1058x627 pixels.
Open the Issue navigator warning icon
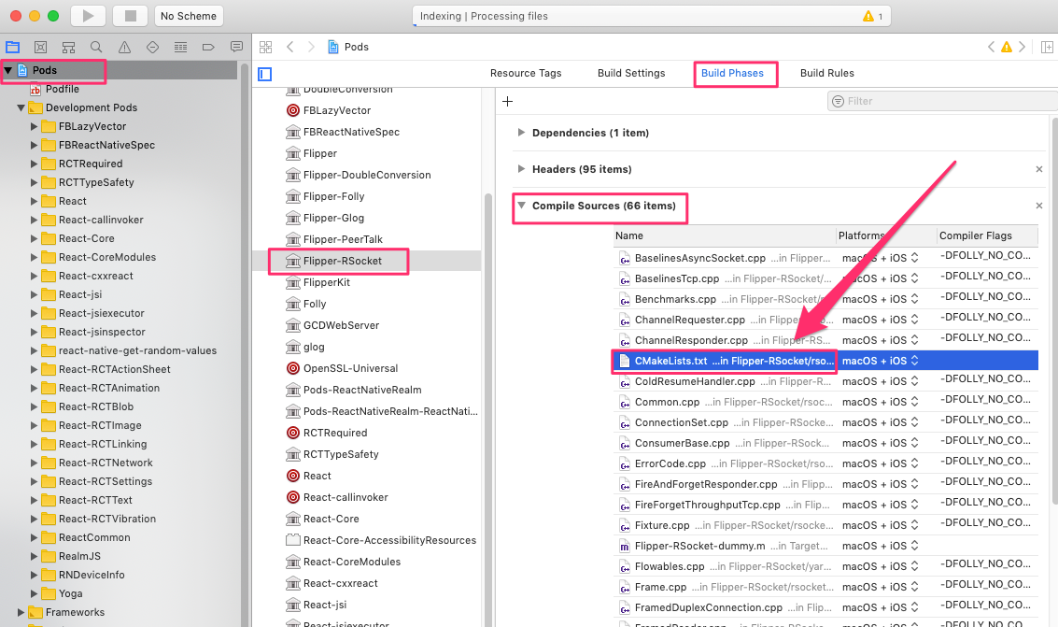pyautogui.click(x=124, y=48)
